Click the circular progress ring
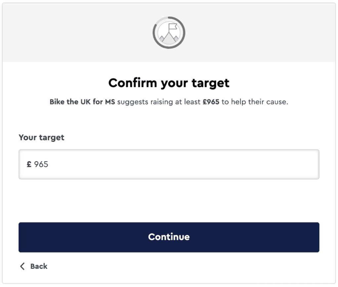Screen dimensions: 338x287 click(154, 33)
